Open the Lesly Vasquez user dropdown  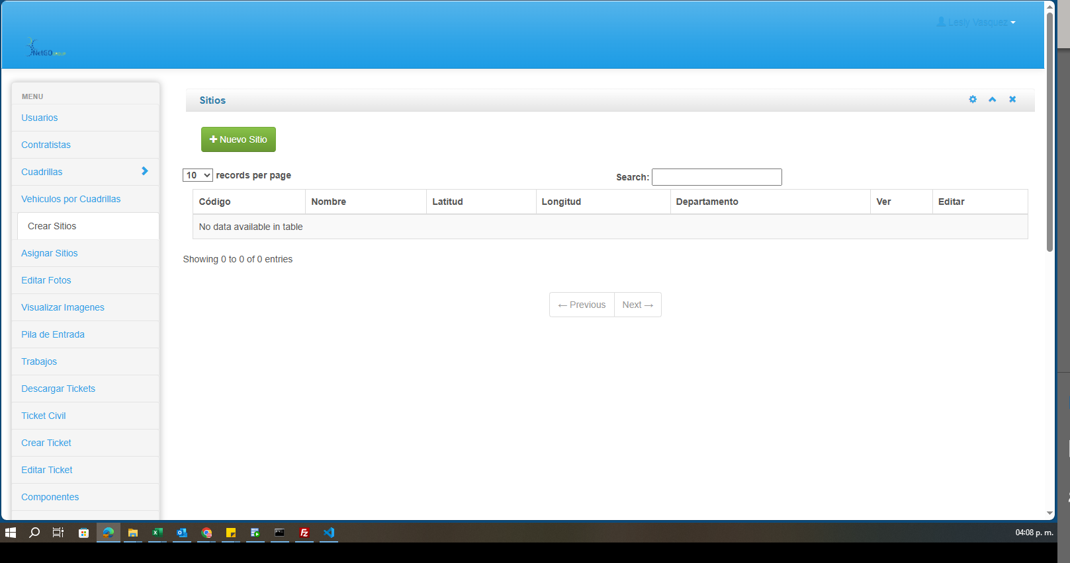975,22
